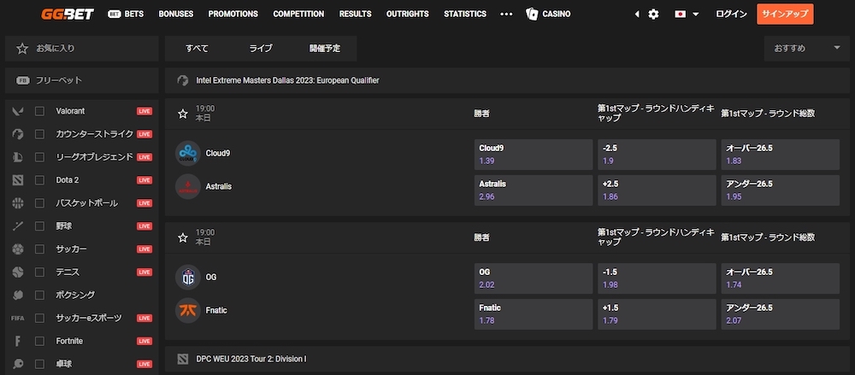Click the Fnatic team logo
The width and height of the screenshot is (855, 375).
(188, 310)
